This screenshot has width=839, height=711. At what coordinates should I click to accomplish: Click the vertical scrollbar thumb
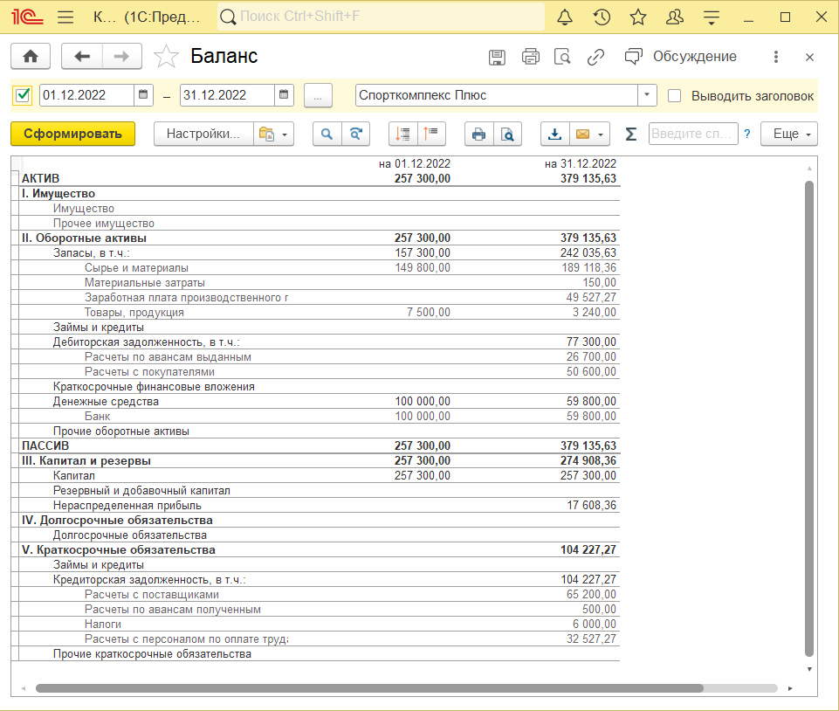tap(809, 419)
